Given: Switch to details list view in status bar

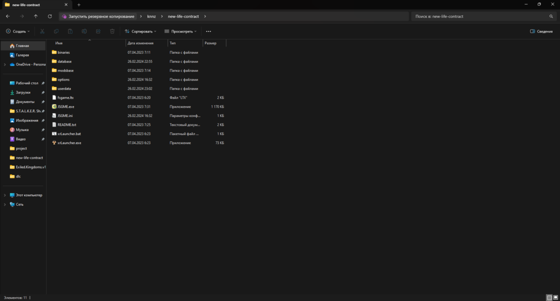Looking at the screenshot, I should coord(549,298).
